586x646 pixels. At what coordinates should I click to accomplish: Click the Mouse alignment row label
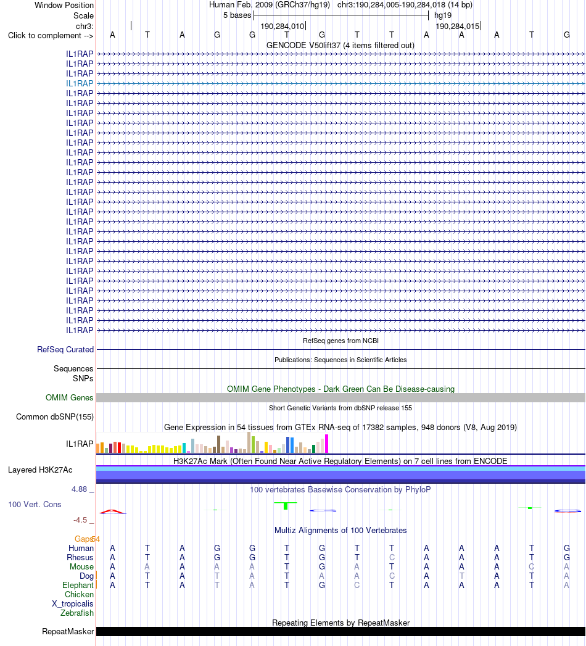coord(81,566)
